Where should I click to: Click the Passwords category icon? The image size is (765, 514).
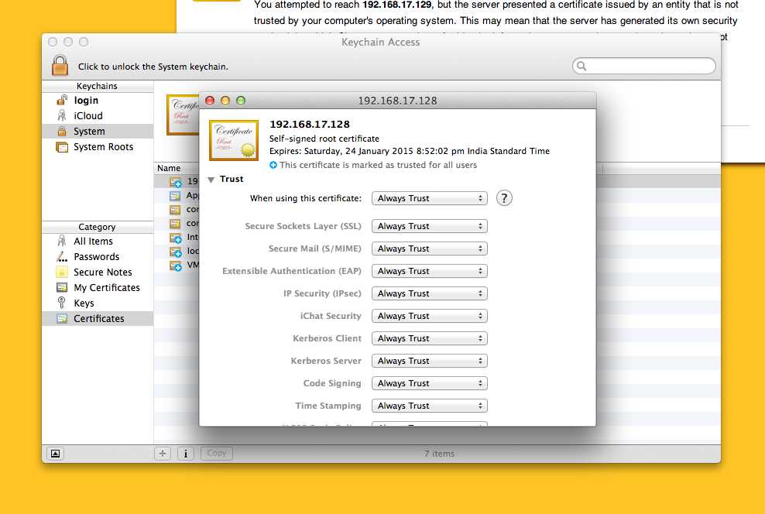click(x=62, y=256)
